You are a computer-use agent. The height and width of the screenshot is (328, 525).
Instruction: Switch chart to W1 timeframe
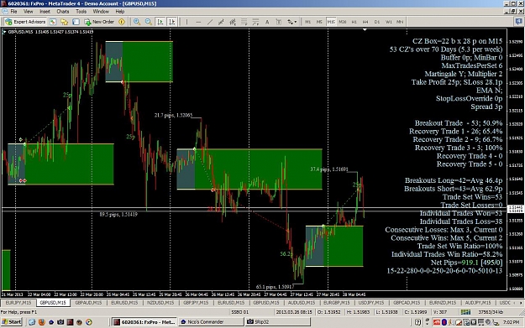click(x=388, y=22)
